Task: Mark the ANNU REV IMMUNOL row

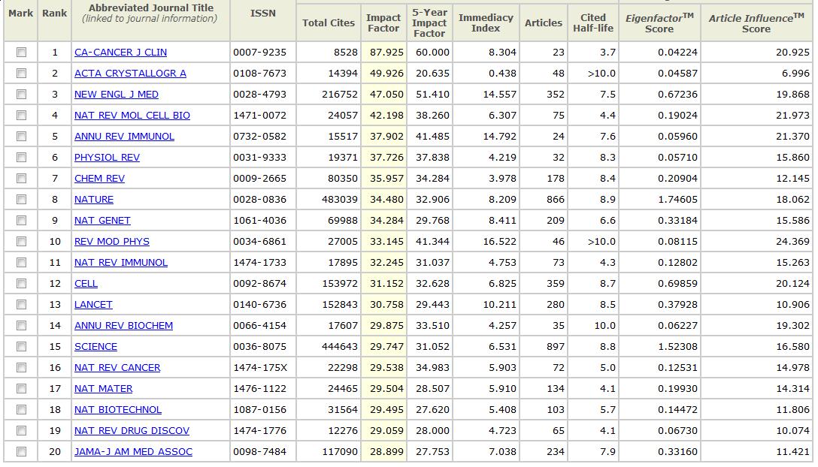Action: pos(21,137)
